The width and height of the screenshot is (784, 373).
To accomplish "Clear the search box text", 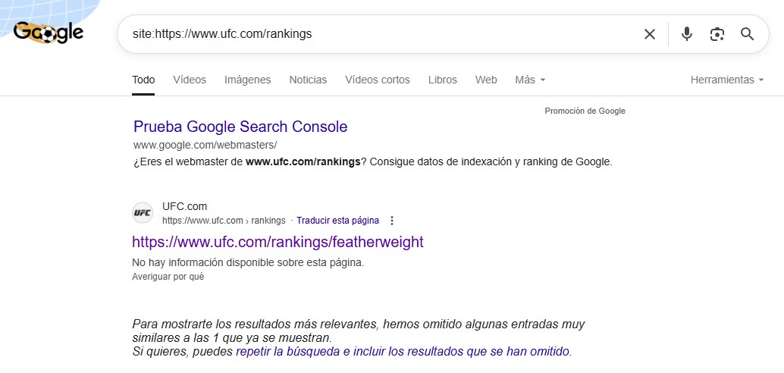I will click(650, 34).
